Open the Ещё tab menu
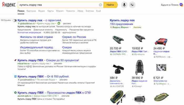 (x=99, y=11)
